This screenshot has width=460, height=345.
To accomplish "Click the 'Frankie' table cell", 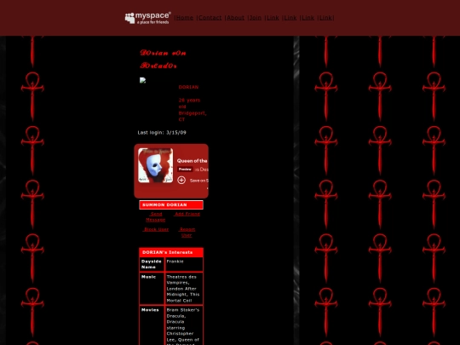I will point(184,264).
